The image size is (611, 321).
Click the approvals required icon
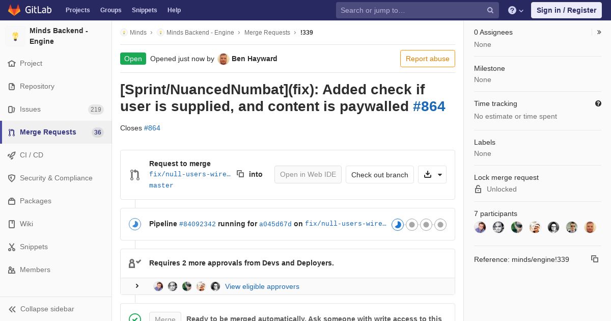point(135,263)
